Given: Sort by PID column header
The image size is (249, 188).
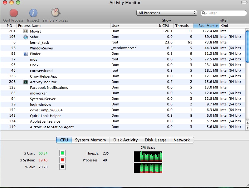Looking at the screenshot, I should point(8,26).
